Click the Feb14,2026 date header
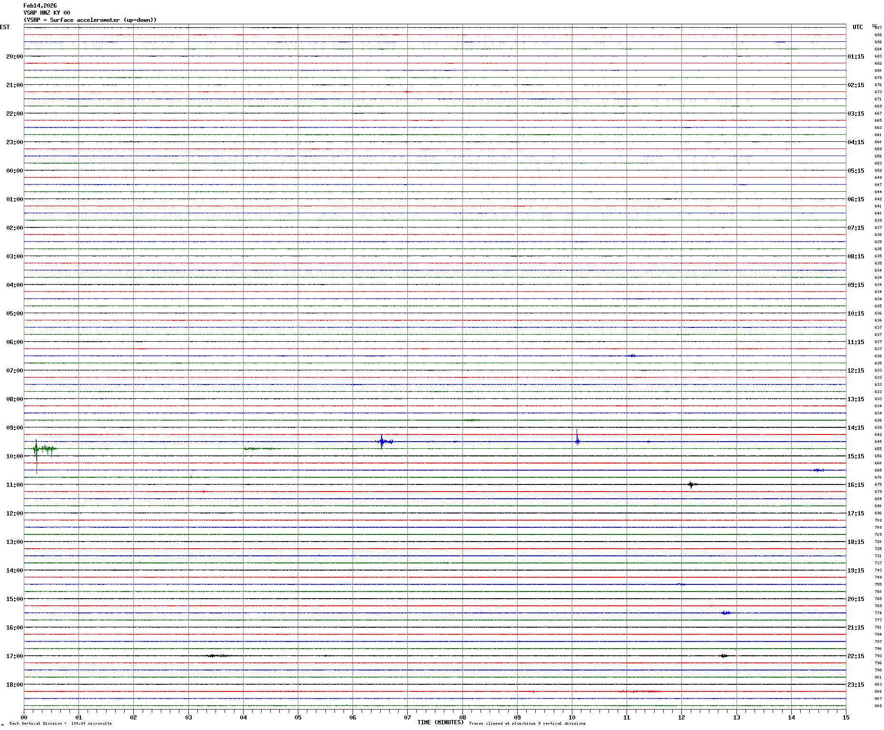This screenshot has height=730, width=884. click(x=40, y=6)
